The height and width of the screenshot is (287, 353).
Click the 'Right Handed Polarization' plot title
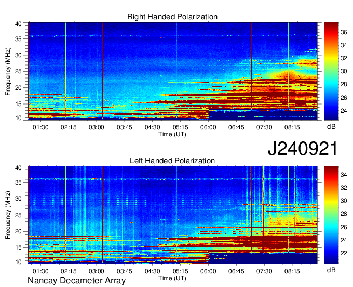[172, 17]
